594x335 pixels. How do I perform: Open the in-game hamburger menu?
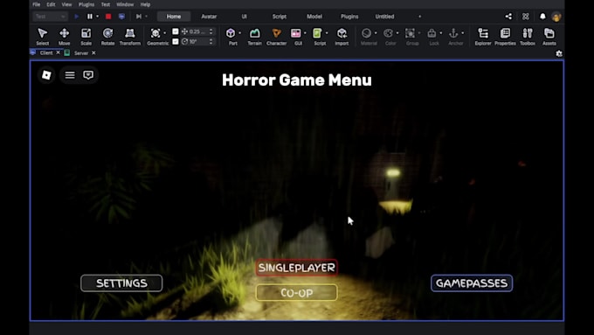70,75
